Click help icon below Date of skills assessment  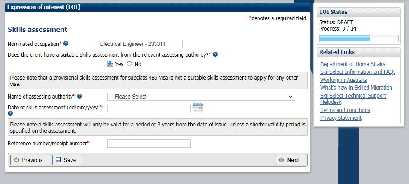point(10,113)
